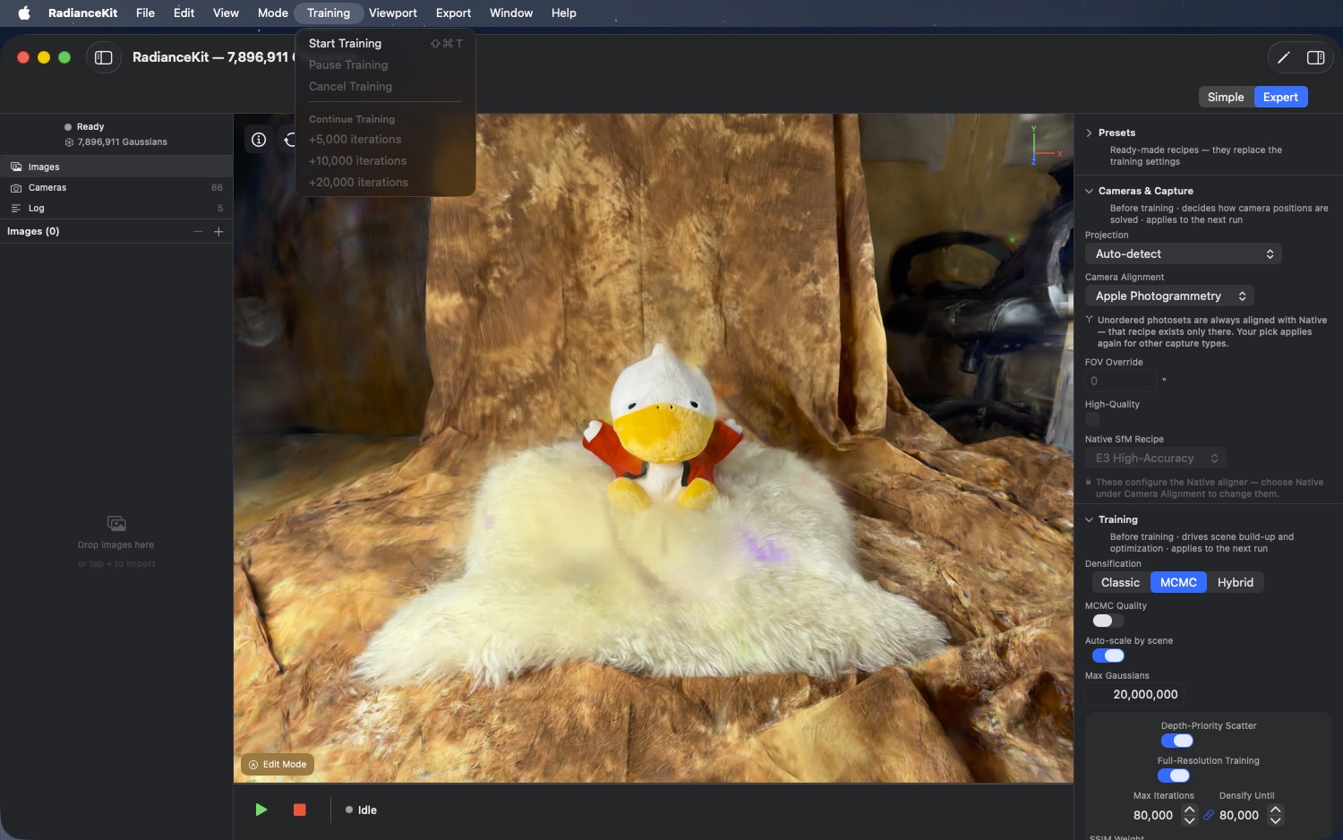Click the Max Iterations stepper arrows
Screen dimensions: 1343x840
click(1189, 815)
